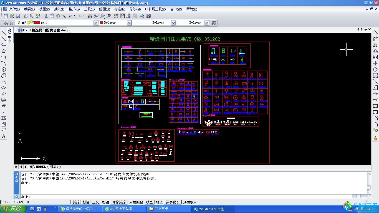Image resolution: width=379 pixels, height=213 pixels.
Task: Open the ByLayer color dropdown
Action: (129, 23)
